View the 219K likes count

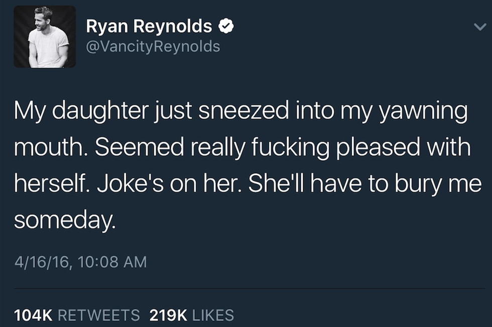pos(169,315)
